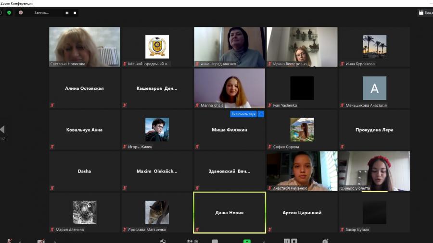This screenshot has height=243, width=433.
Task: Toggle the microphone mute in the bottom toolbar
Action: 10,241
